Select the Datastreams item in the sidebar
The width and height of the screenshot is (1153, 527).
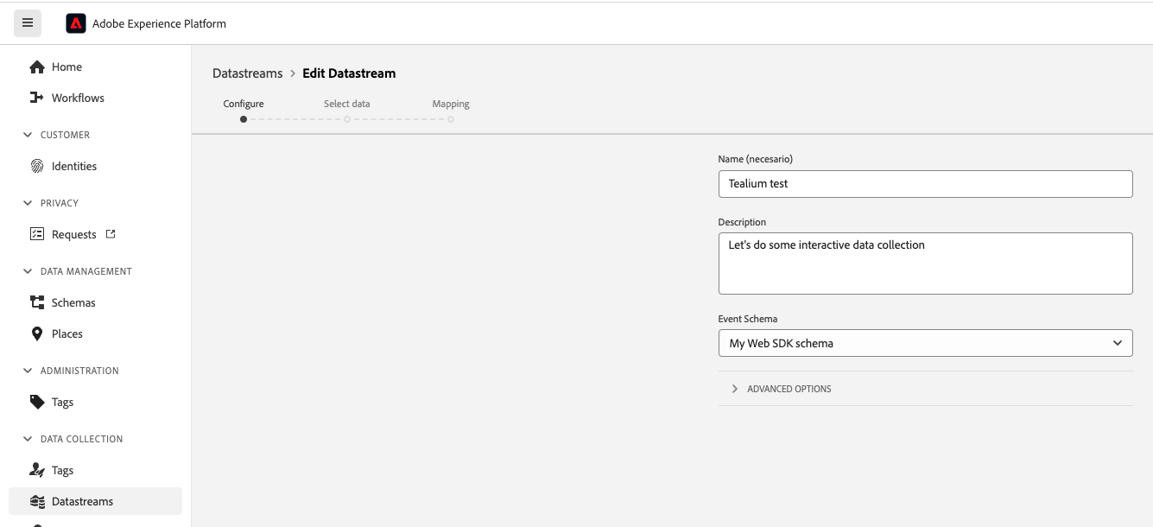(x=82, y=501)
